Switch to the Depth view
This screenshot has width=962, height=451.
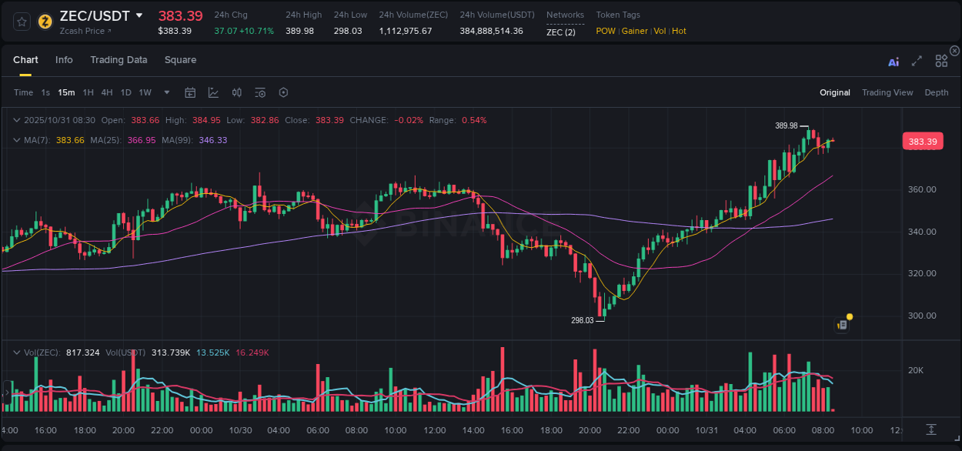936,92
